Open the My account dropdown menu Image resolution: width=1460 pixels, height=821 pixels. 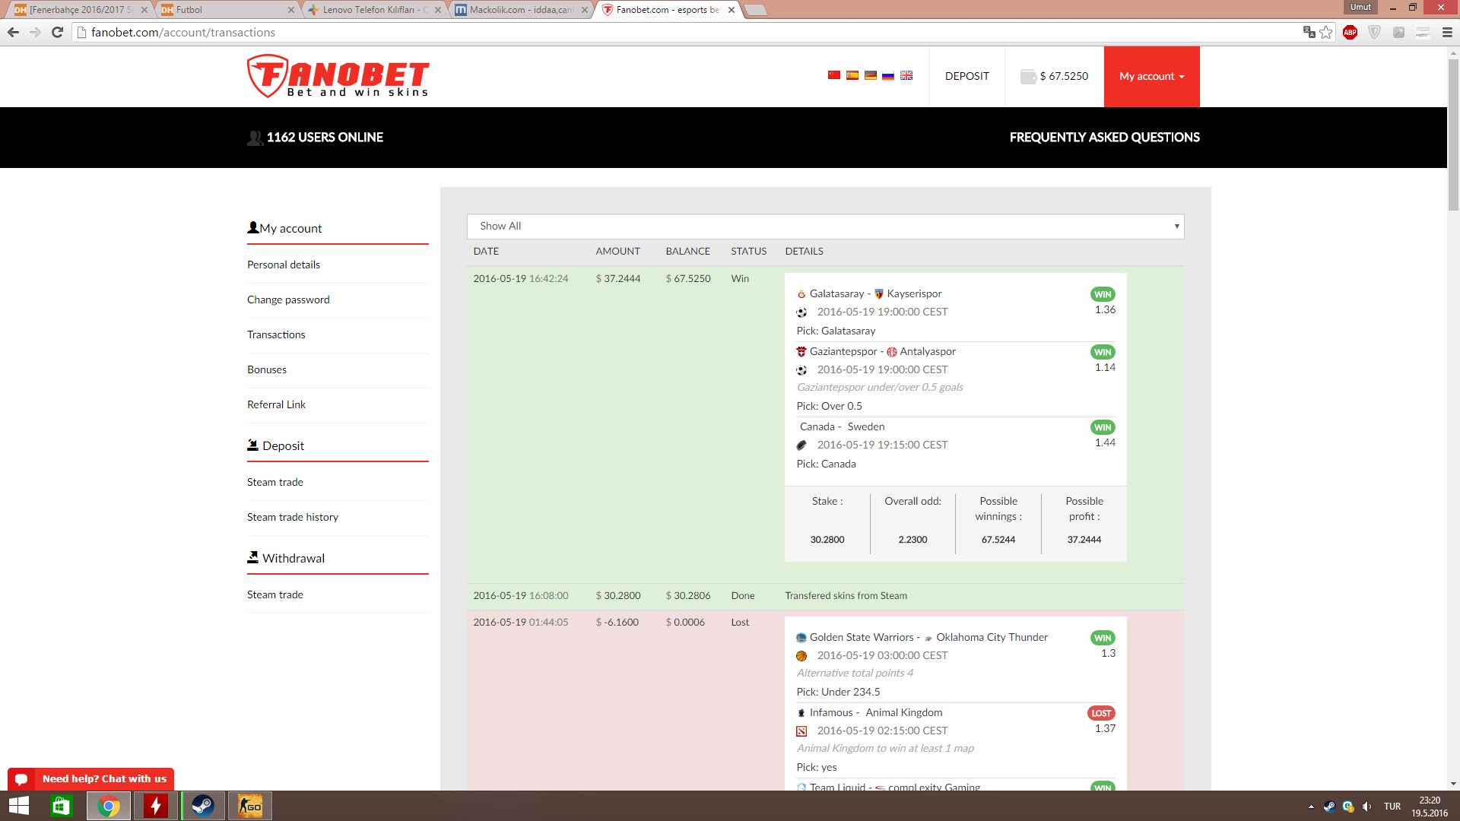click(x=1151, y=76)
